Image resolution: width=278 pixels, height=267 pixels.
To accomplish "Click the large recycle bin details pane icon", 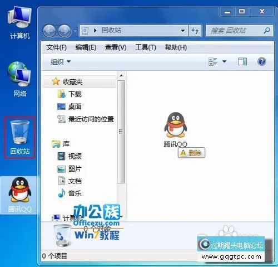I will (62, 236).
